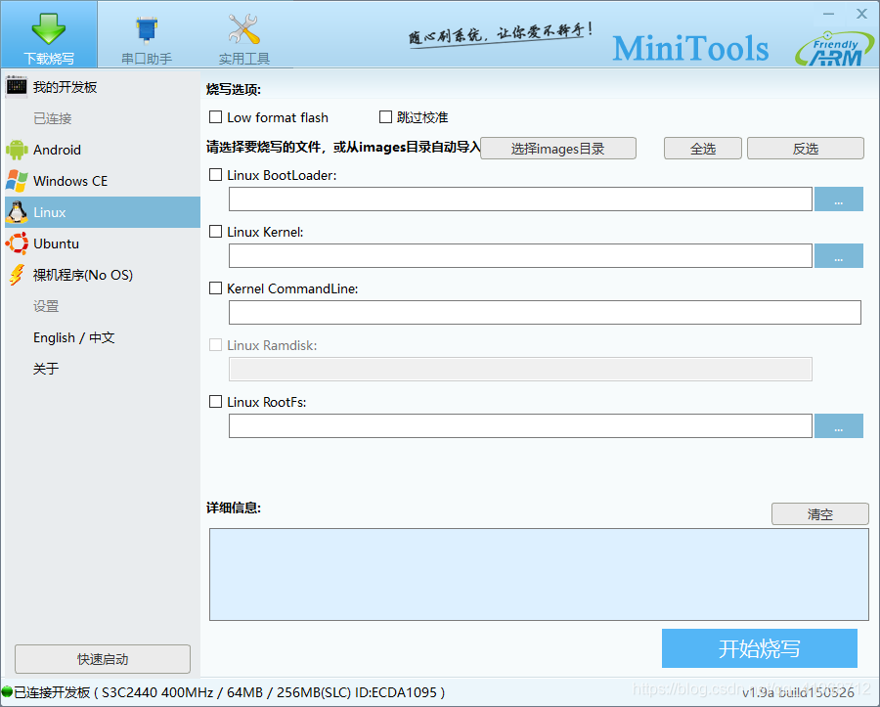The image size is (880, 707).
Task: Click the green connection status indicator
Action: click(7, 691)
